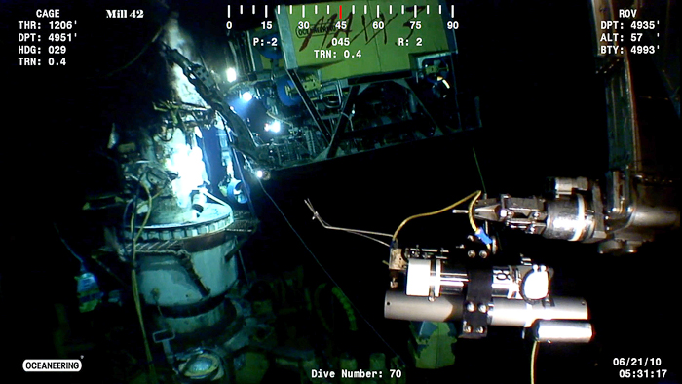682x384 pixels.
Task: Click compass tape label '0'
Action: [x=229, y=25]
